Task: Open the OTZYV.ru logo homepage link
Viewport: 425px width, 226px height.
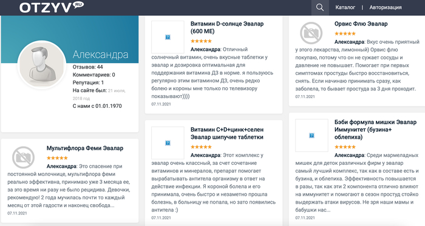Action: [x=52, y=7]
